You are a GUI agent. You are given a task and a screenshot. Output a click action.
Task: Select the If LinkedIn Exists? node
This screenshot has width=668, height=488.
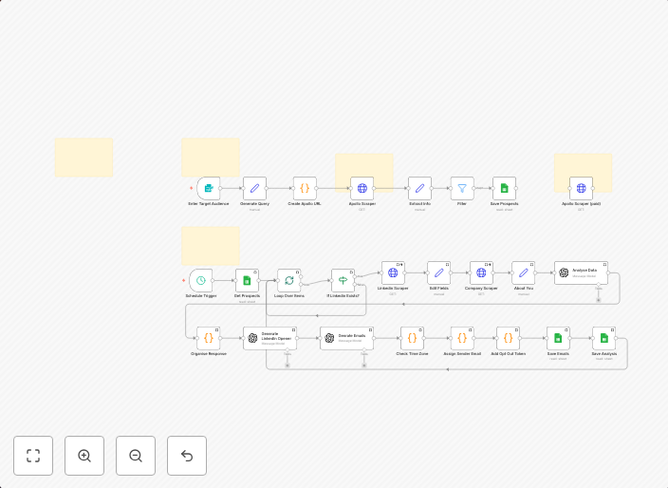pos(343,280)
